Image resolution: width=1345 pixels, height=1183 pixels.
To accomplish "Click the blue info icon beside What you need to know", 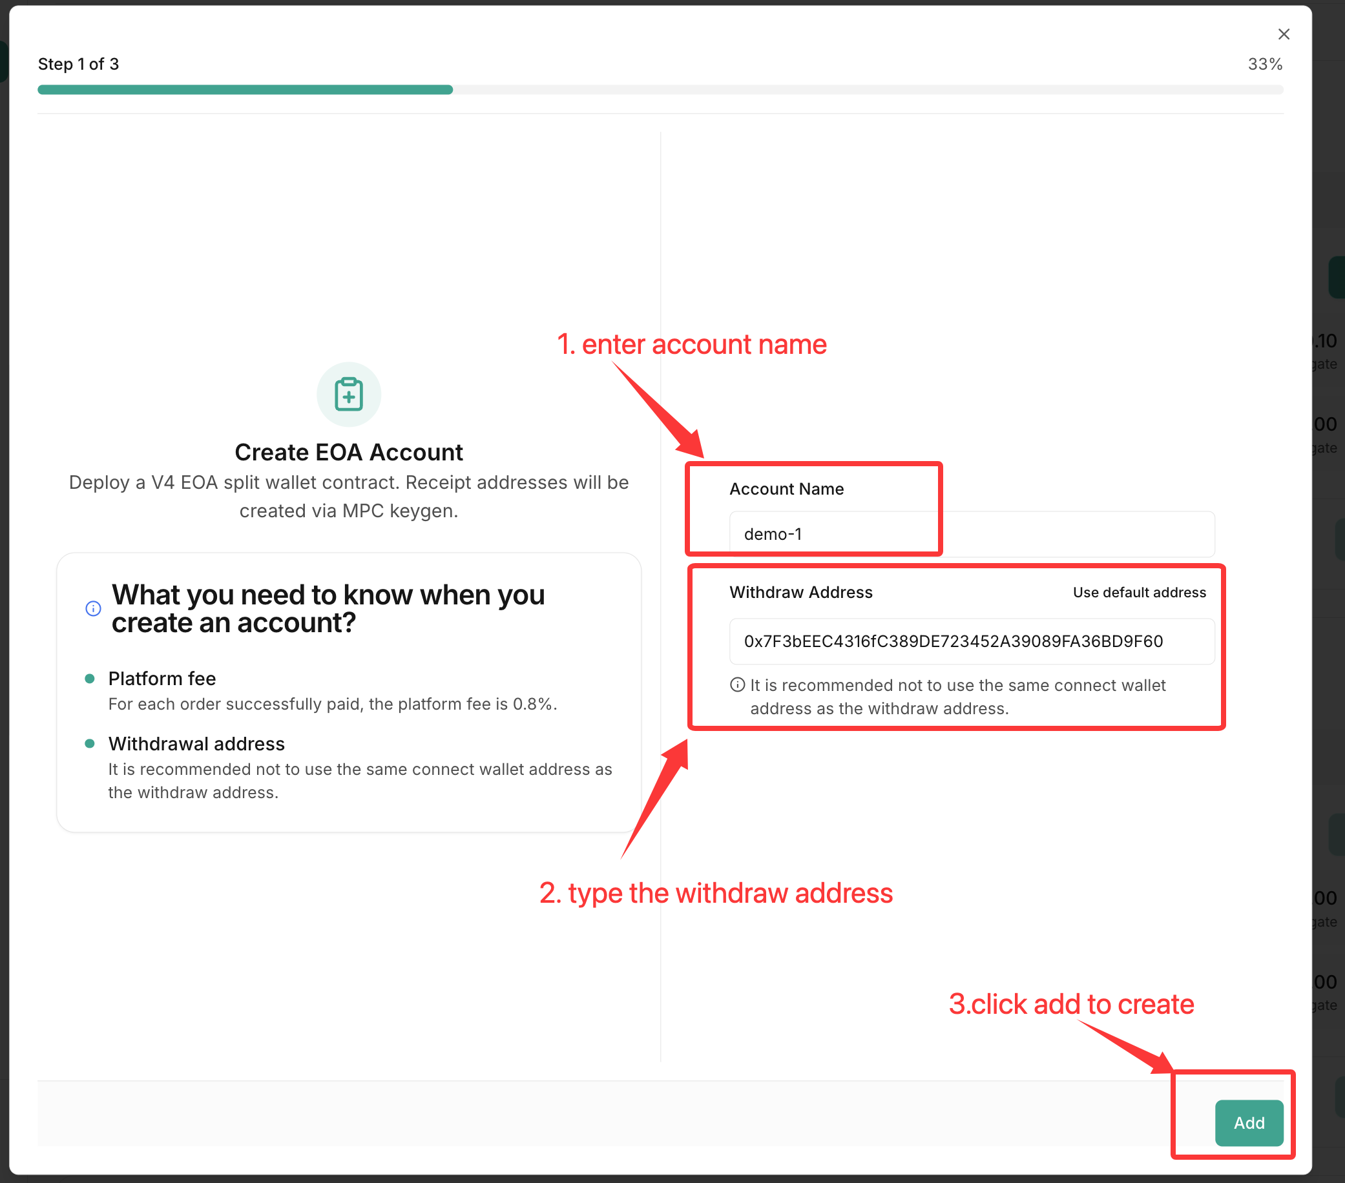I will point(94,608).
